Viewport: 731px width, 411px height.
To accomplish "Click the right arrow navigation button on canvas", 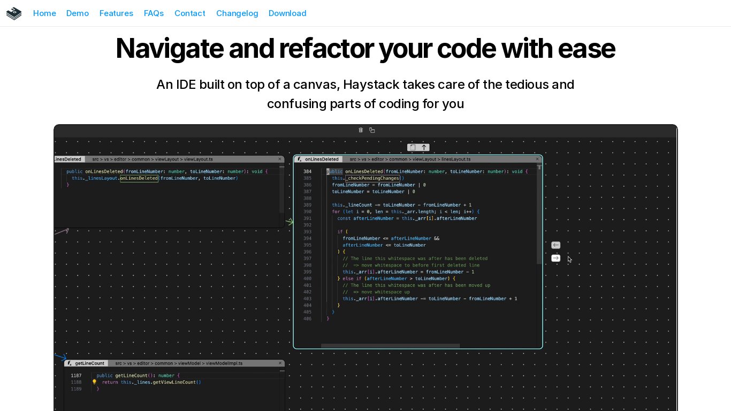I will [556, 258].
